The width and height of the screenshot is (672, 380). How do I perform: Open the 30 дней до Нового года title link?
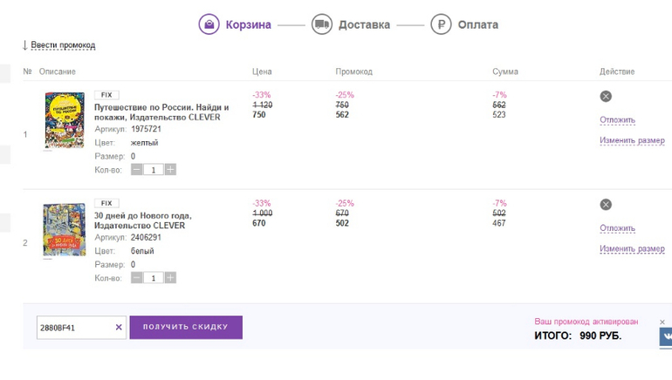coord(142,221)
